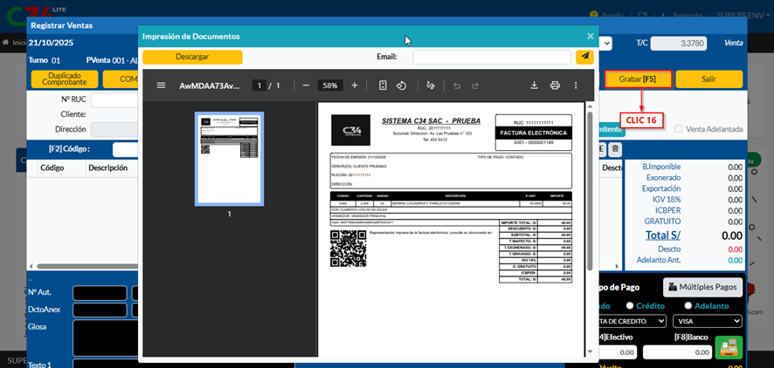The height and width of the screenshot is (368, 774).
Task: Open the PDF viewer more actions menu
Action: coord(576,85)
